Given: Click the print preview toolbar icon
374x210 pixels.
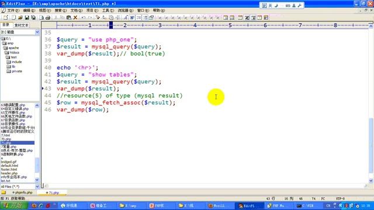Looking at the screenshot, I should coord(41,17).
